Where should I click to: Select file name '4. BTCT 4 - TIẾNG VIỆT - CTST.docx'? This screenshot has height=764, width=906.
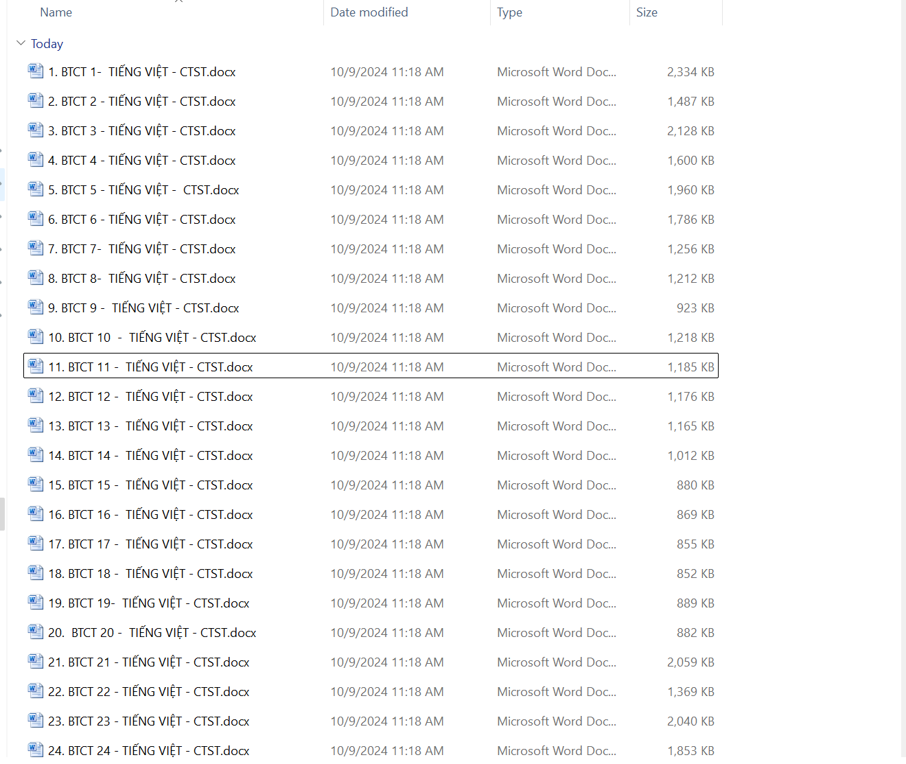point(142,161)
